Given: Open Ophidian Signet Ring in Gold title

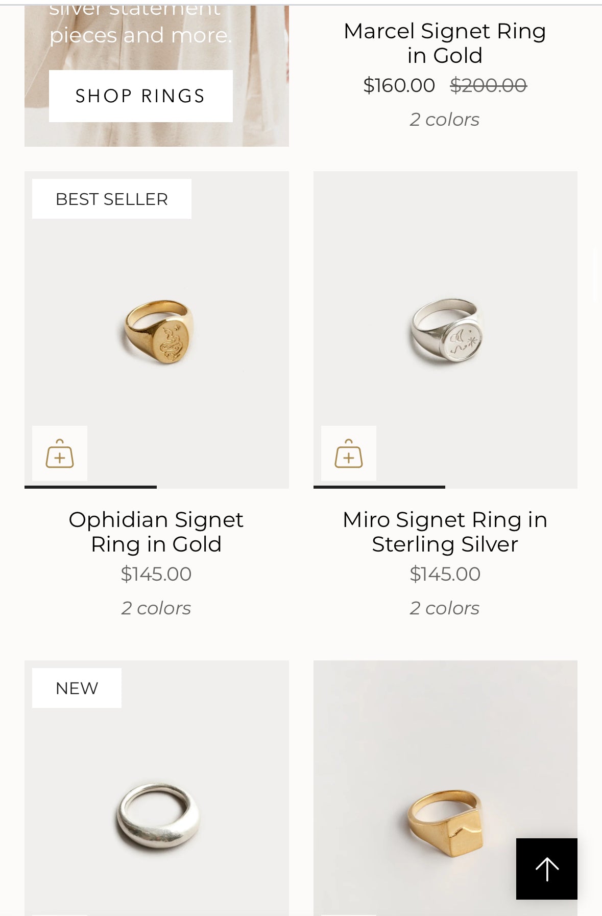Looking at the screenshot, I should click(x=156, y=532).
